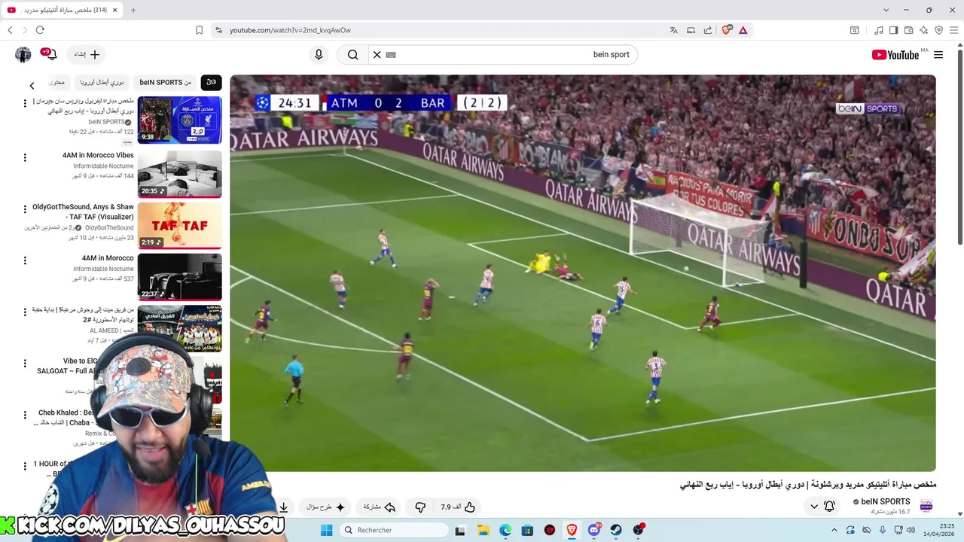Open Brave Shields lion icon
964x542 pixels.
(x=727, y=30)
